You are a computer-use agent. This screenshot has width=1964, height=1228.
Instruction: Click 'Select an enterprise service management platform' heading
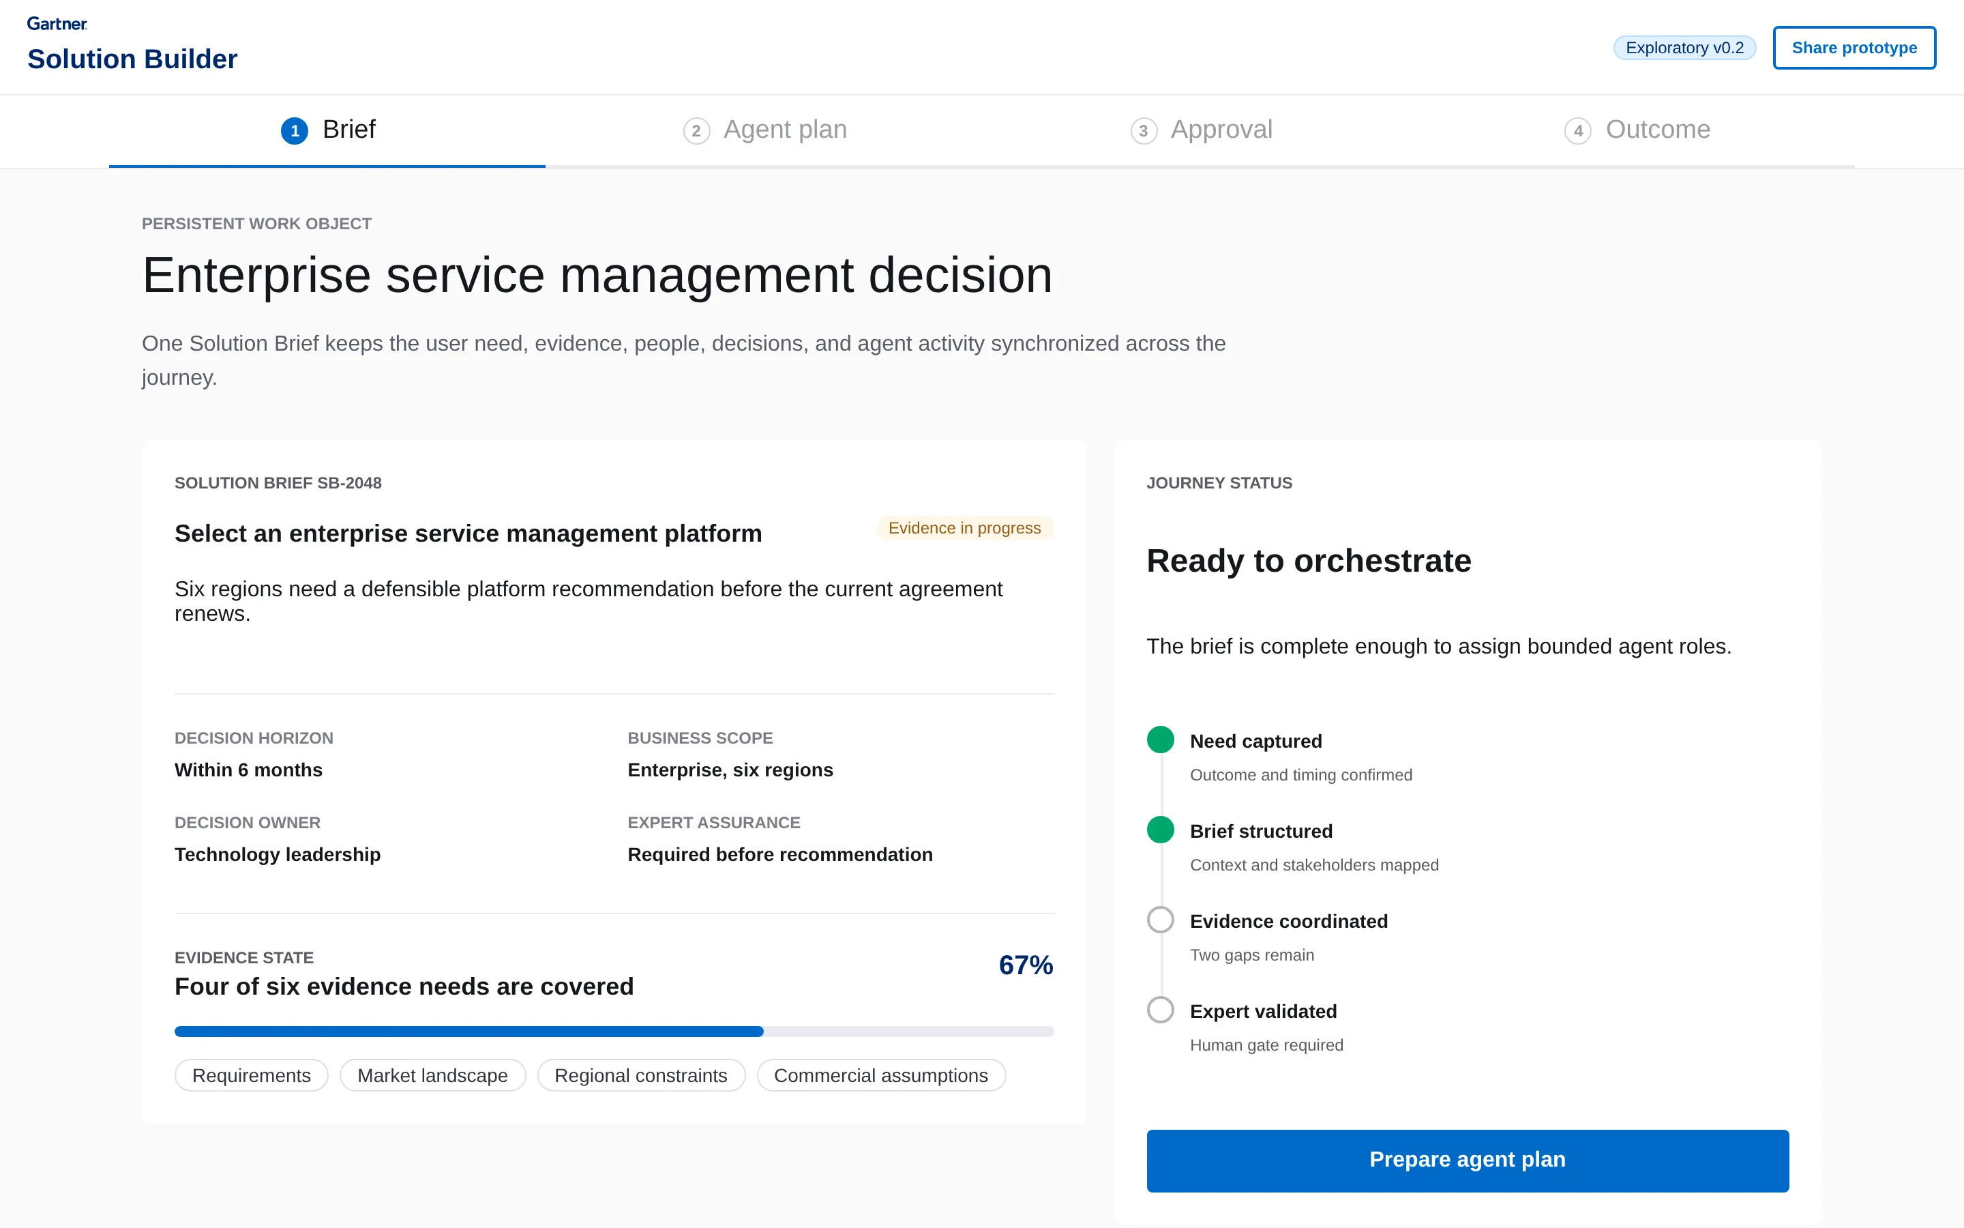click(x=468, y=533)
